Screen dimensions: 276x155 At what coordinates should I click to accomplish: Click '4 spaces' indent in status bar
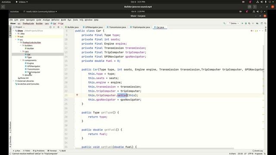tap(258, 154)
